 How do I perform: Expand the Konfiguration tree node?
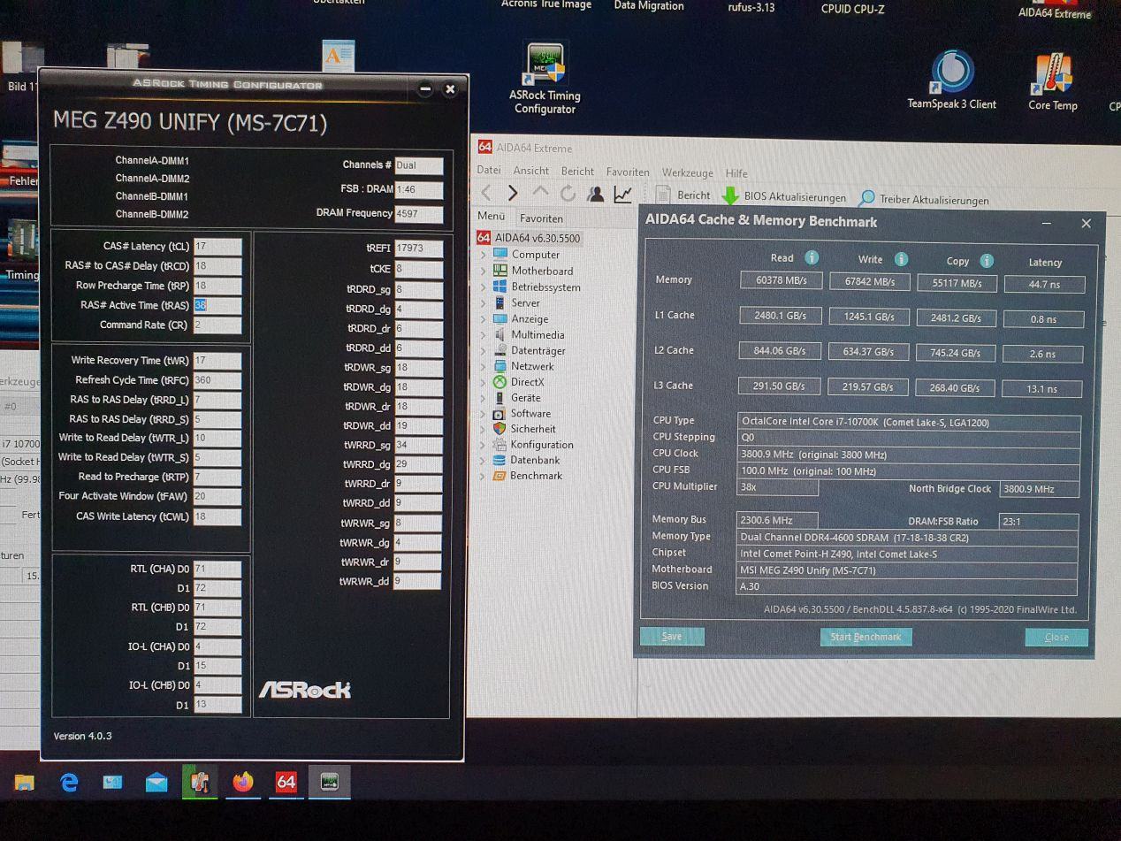[483, 445]
